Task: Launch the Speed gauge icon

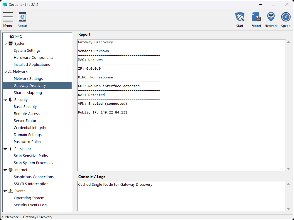Action: click(285, 17)
